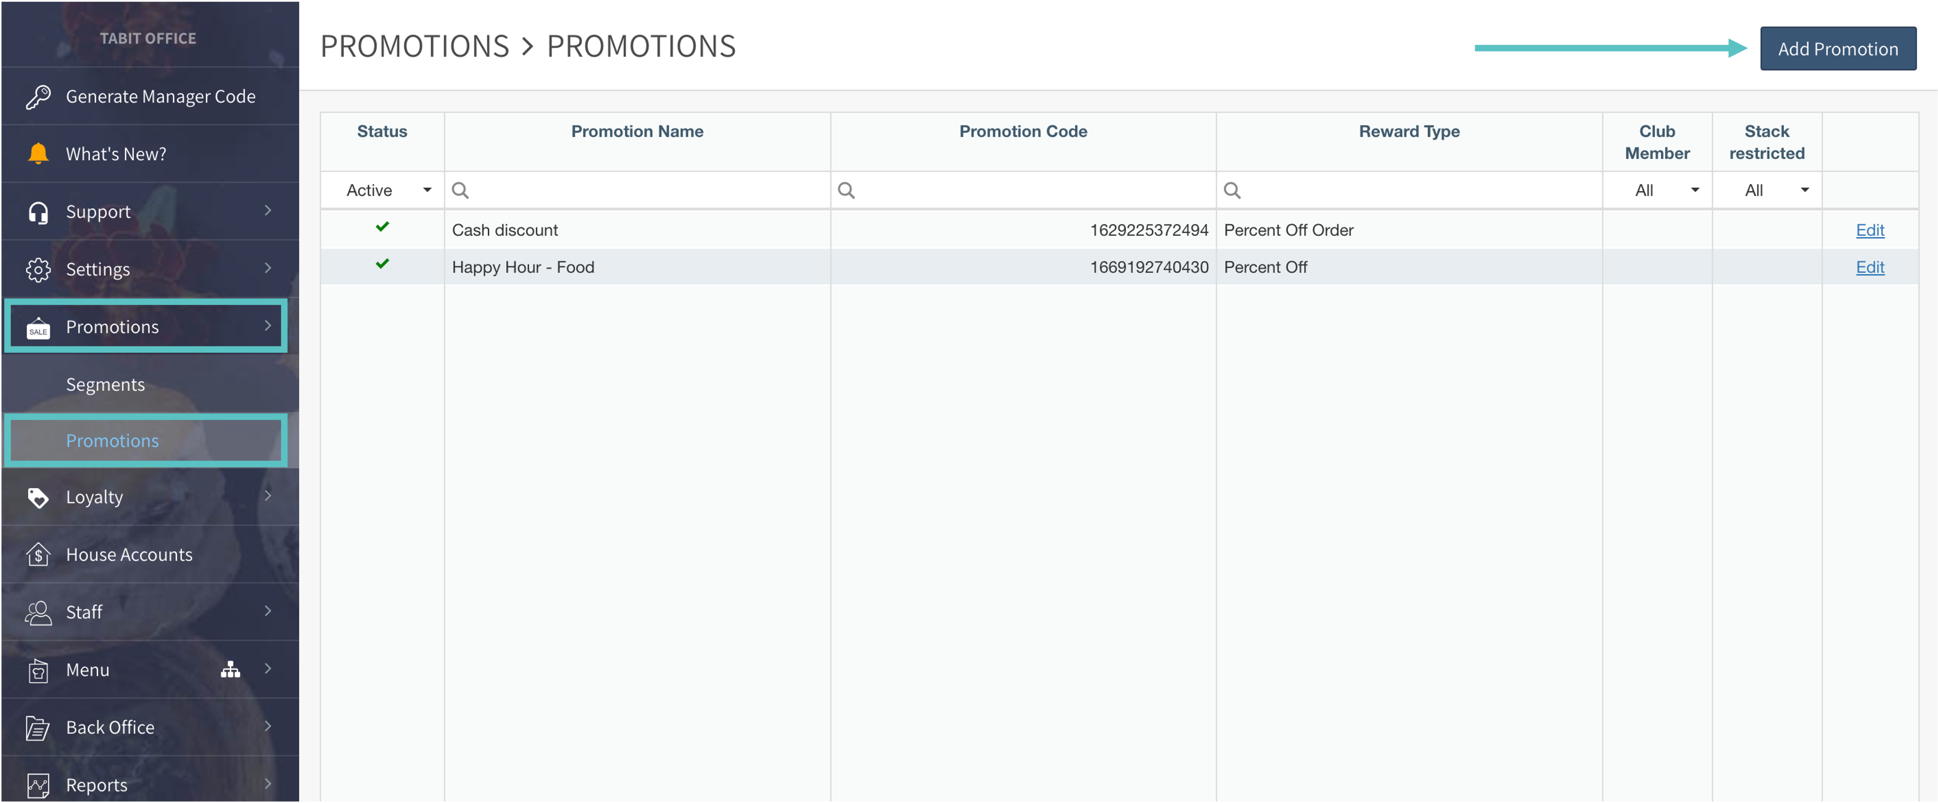
Task: Click the Loyalty tag icon
Action: pyautogui.click(x=38, y=497)
